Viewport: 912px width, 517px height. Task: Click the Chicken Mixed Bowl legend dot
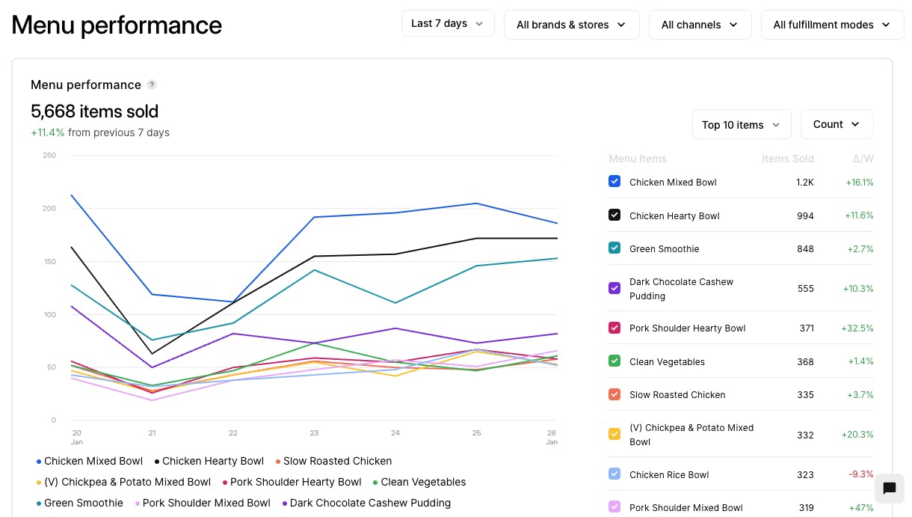tap(39, 462)
